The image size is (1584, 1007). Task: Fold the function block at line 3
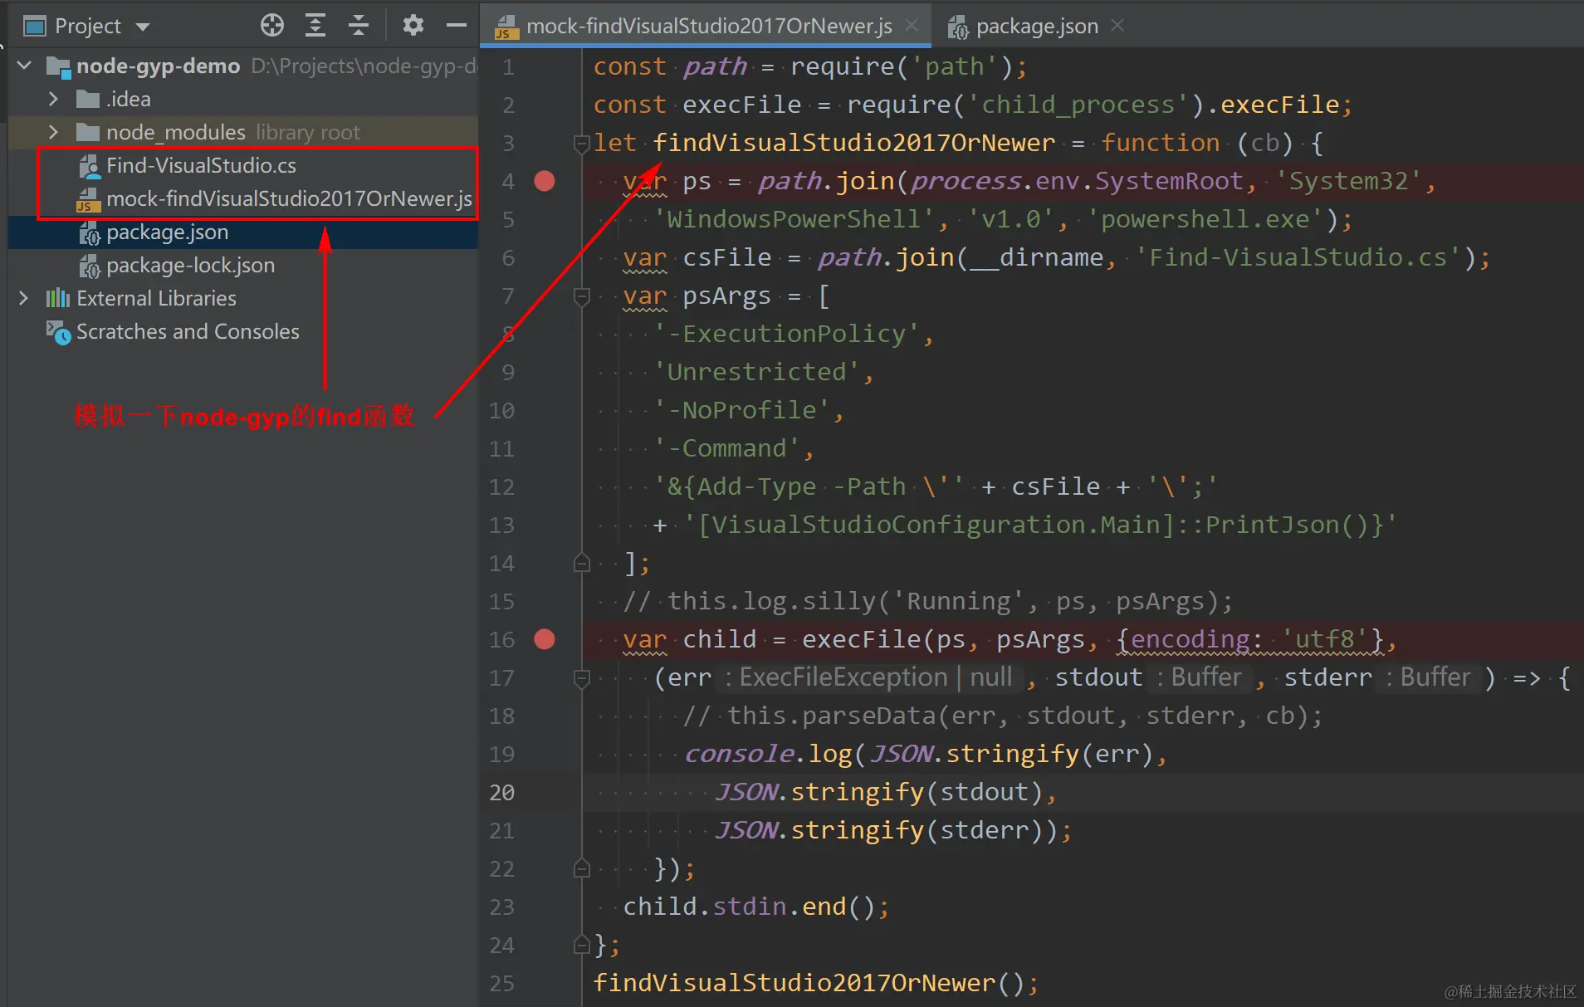click(581, 144)
